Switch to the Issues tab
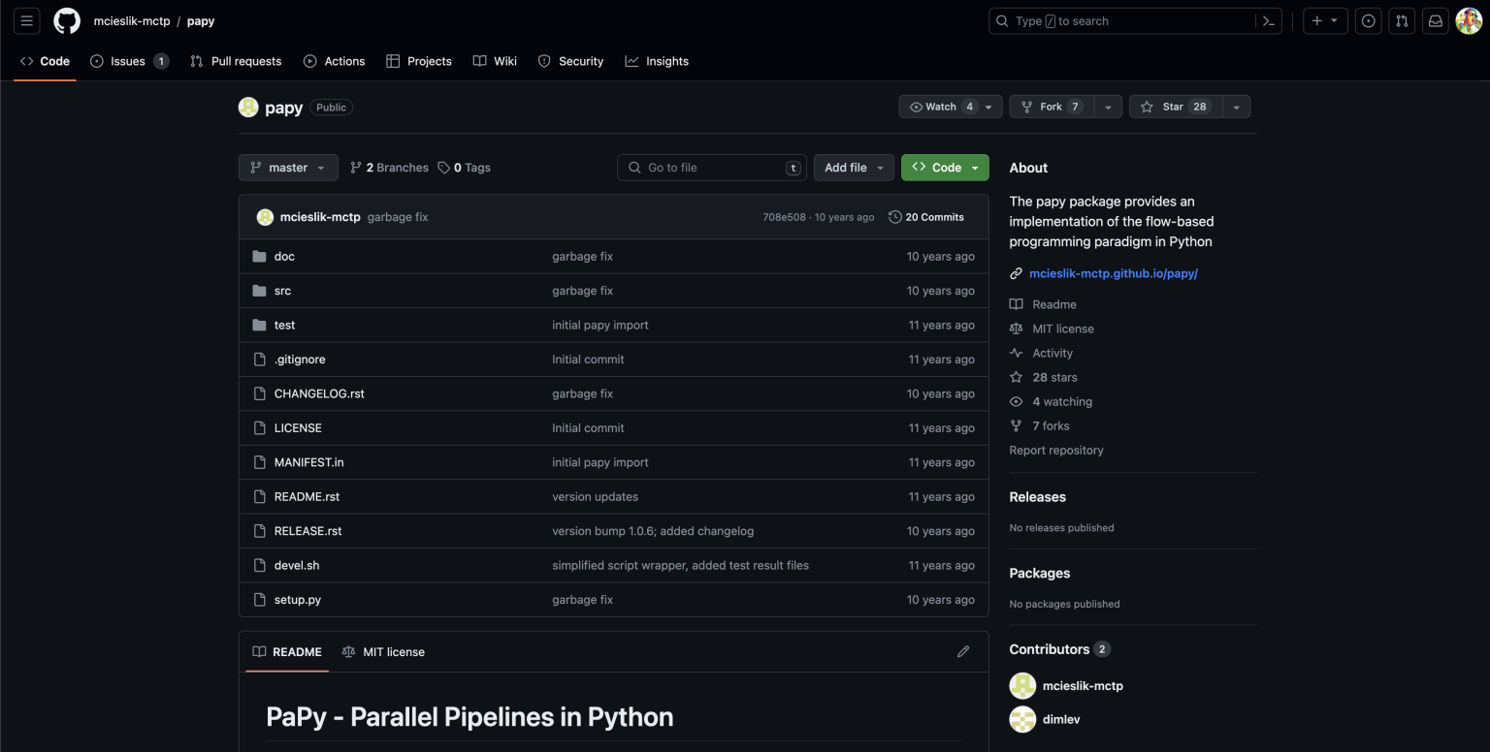Image resolution: width=1490 pixels, height=752 pixels. tap(129, 61)
